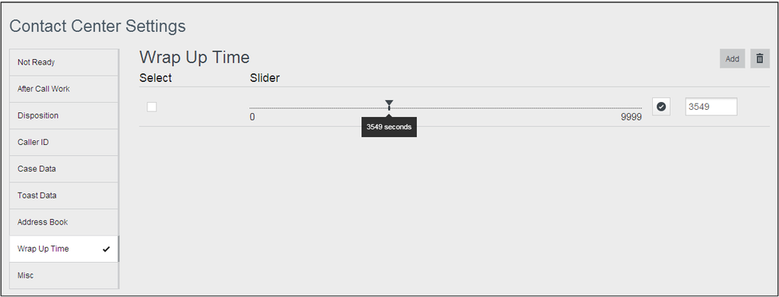Open the After Call Work tab
Image resolution: width=779 pixels, height=297 pixels.
(64, 89)
